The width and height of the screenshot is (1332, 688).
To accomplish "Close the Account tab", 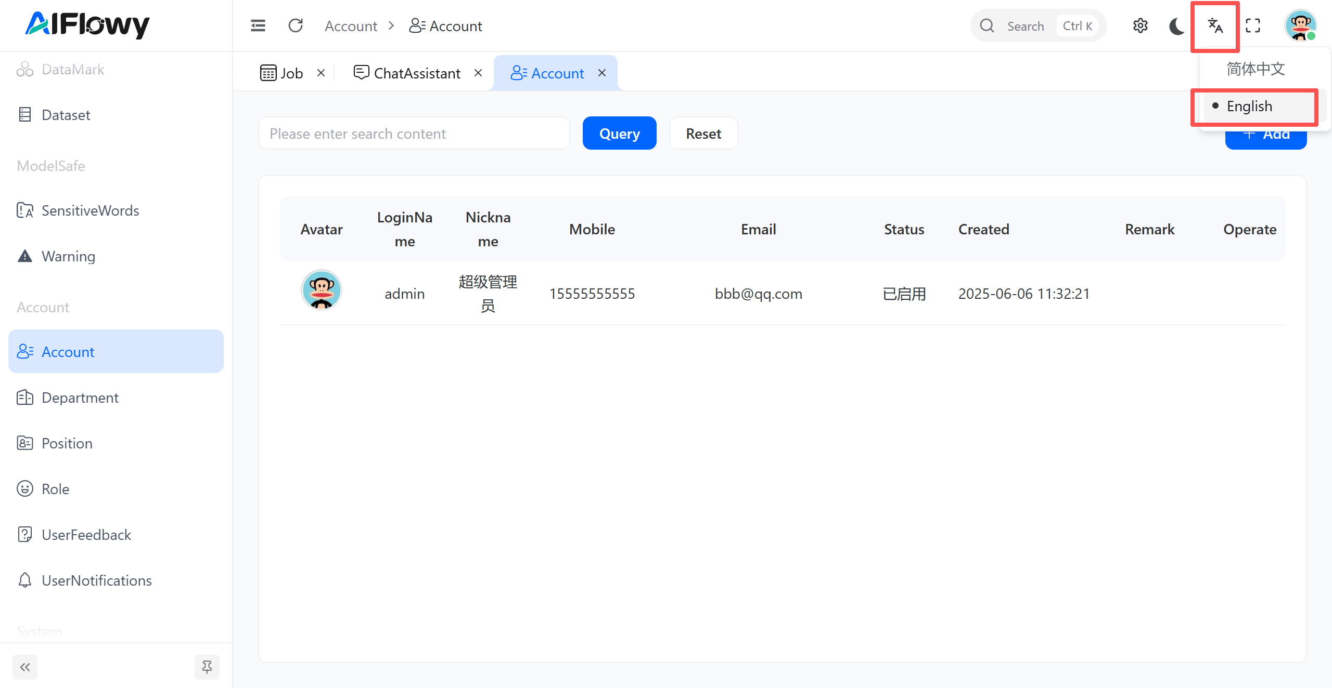I will (602, 73).
